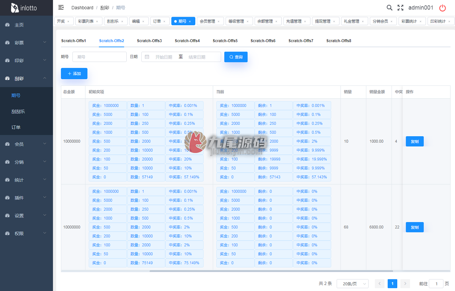455x291 pixels.
Task: Collapse the 刮彩 sidebar menu
Action: click(x=26, y=78)
